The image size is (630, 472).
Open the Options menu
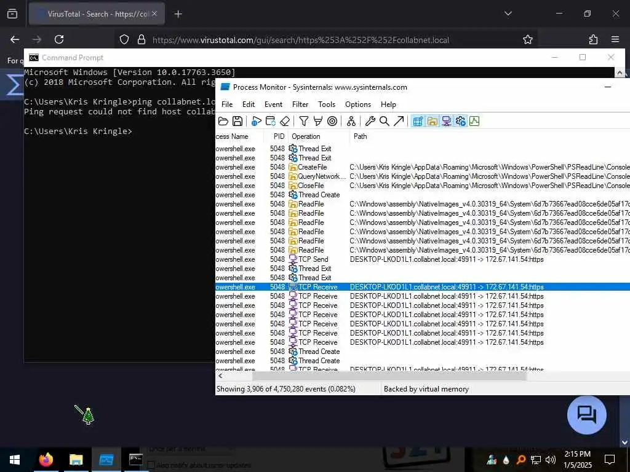point(358,104)
